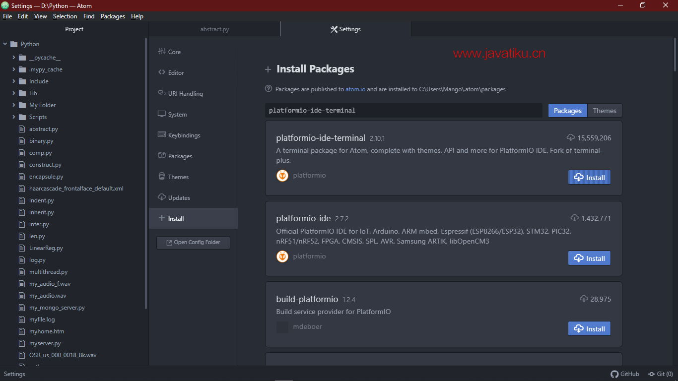
Task: Click the Project panel header
Action: tap(74, 29)
